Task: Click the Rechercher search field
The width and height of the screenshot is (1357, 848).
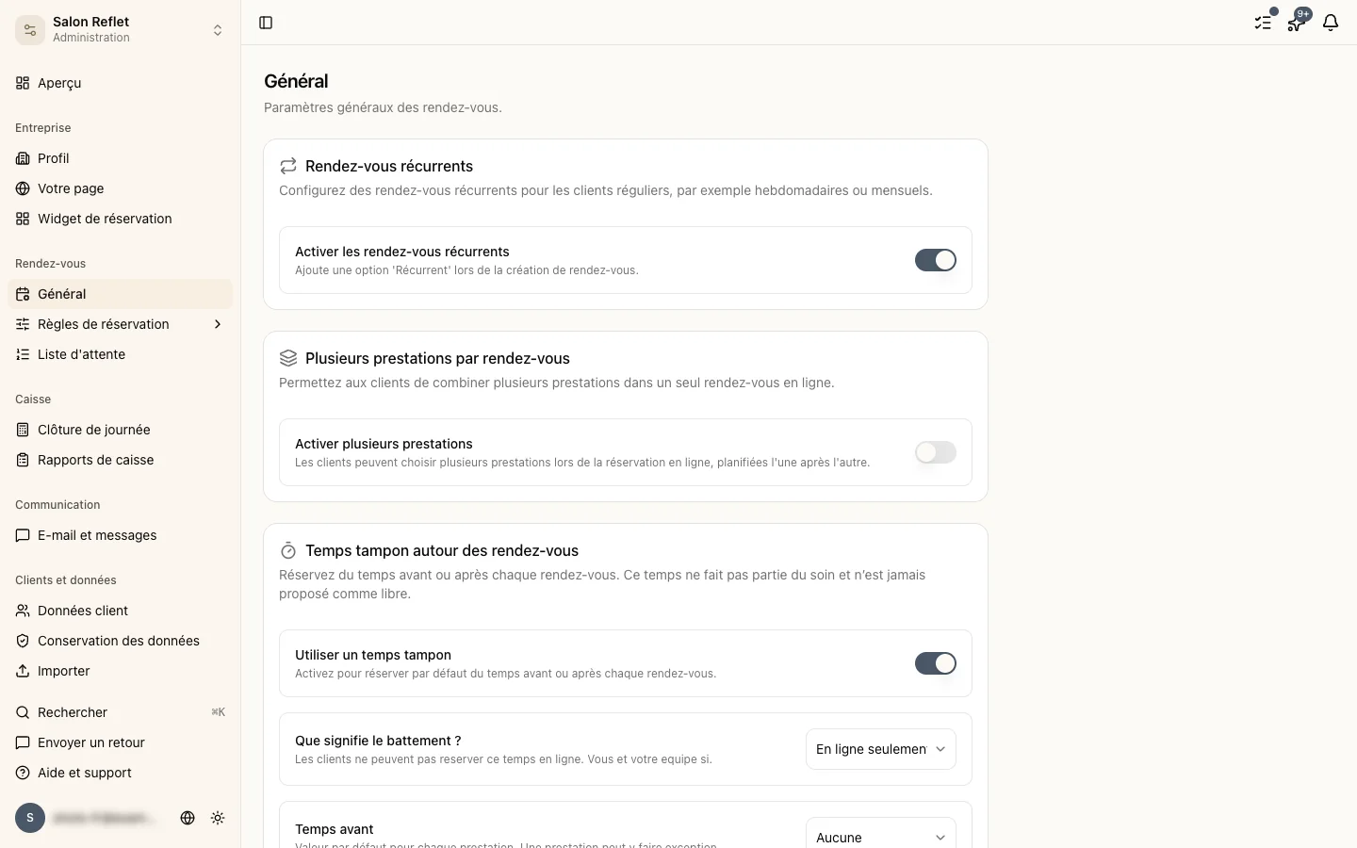Action: point(121,712)
